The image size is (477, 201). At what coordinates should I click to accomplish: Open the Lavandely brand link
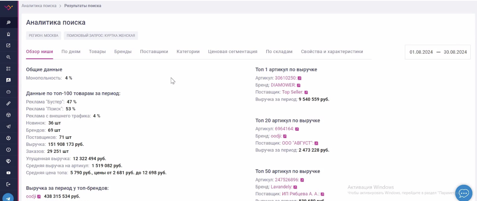click(x=282, y=187)
